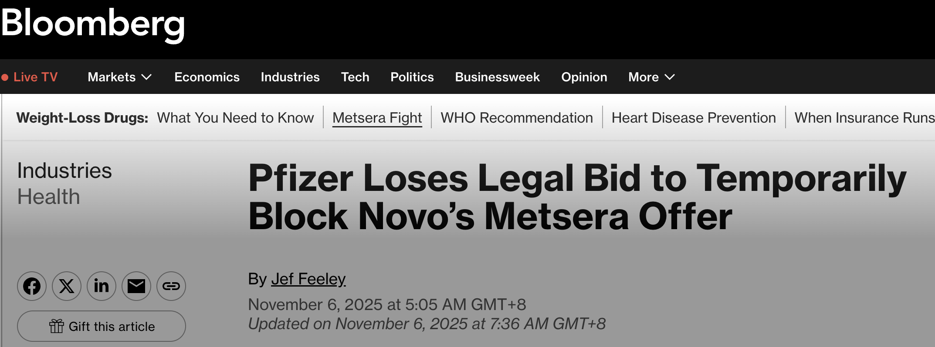The width and height of the screenshot is (935, 347).
Task: Share article via email icon
Action: point(136,286)
